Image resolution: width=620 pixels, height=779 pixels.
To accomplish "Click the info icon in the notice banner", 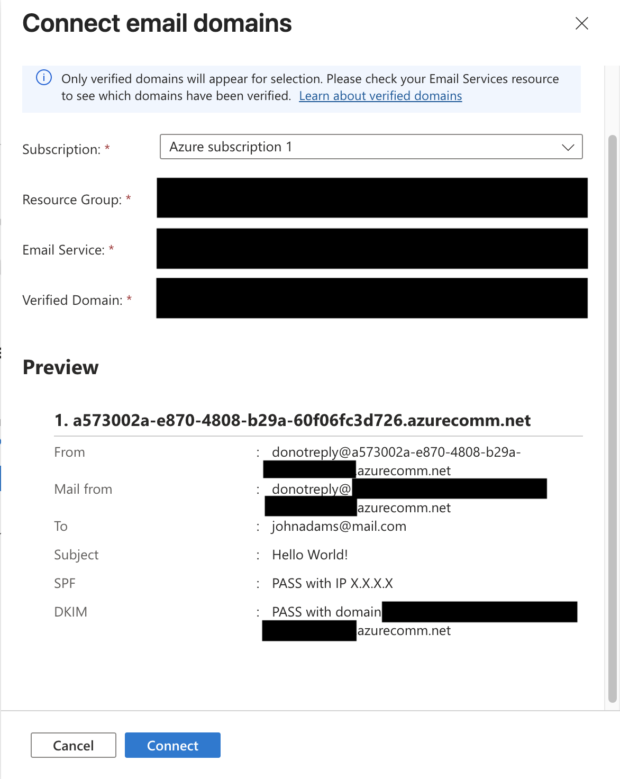I will (x=44, y=78).
